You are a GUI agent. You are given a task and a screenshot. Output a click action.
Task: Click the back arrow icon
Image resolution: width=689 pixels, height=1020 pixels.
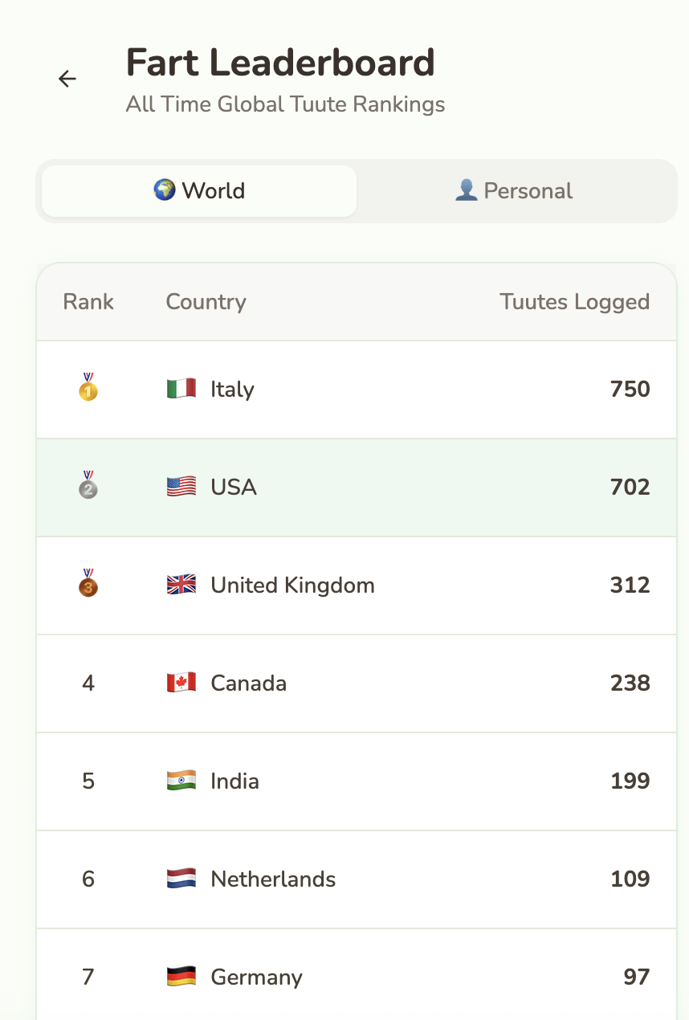click(x=67, y=79)
